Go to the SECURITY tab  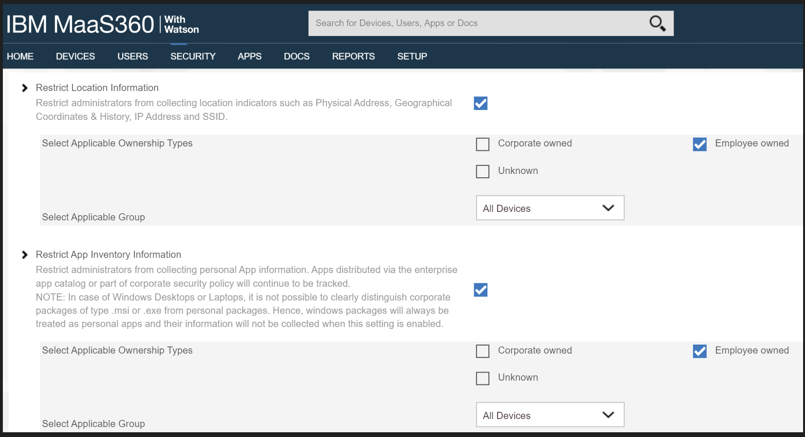193,56
